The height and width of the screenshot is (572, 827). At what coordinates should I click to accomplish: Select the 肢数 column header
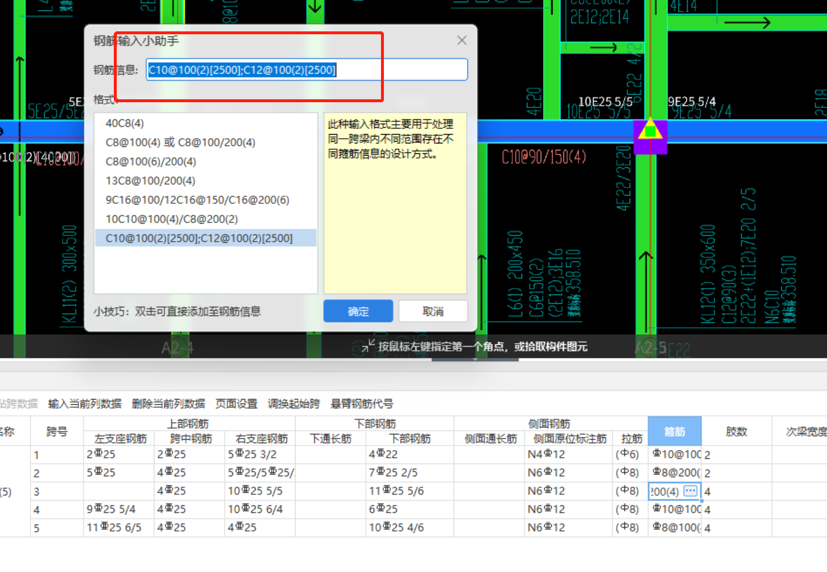click(x=736, y=431)
